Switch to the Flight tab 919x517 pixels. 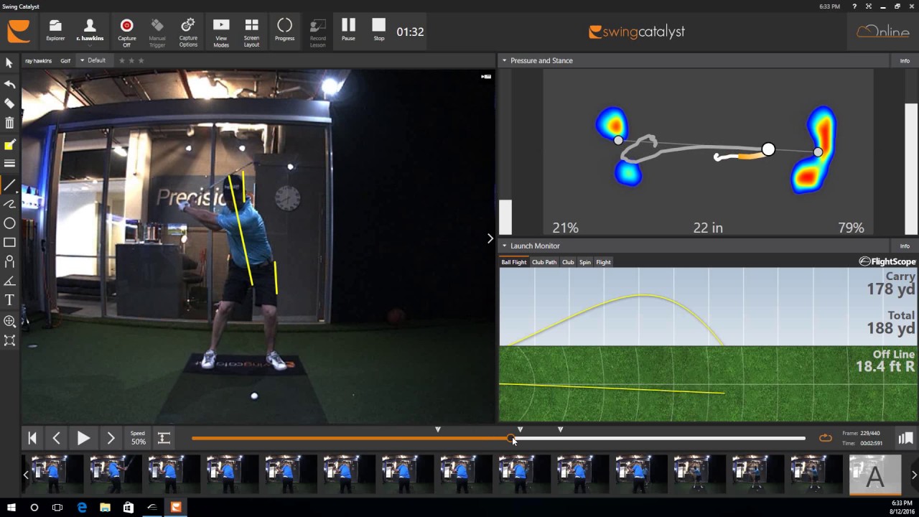(603, 262)
